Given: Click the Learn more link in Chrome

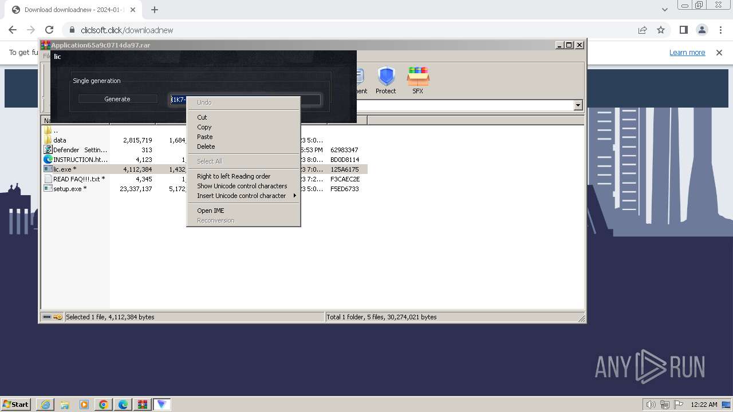Looking at the screenshot, I should point(687,52).
